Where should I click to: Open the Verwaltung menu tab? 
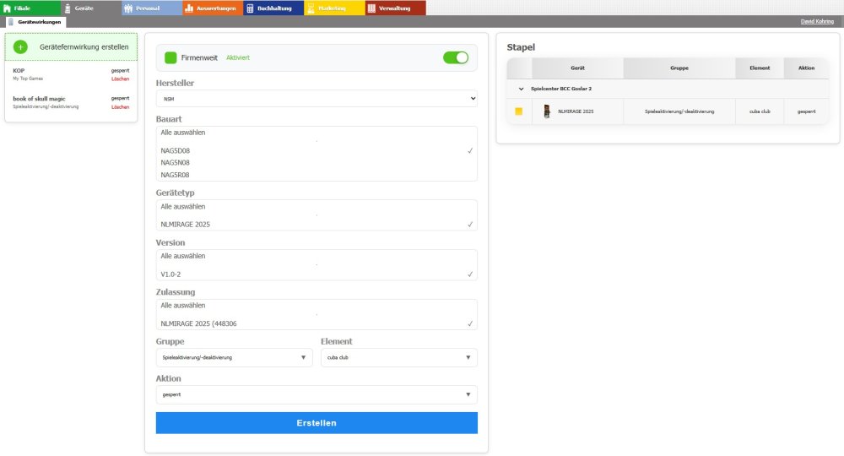click(x=395, y=8)
